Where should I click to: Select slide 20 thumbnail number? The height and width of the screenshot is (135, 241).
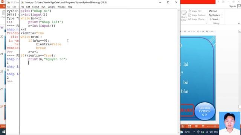coord(2,36)
